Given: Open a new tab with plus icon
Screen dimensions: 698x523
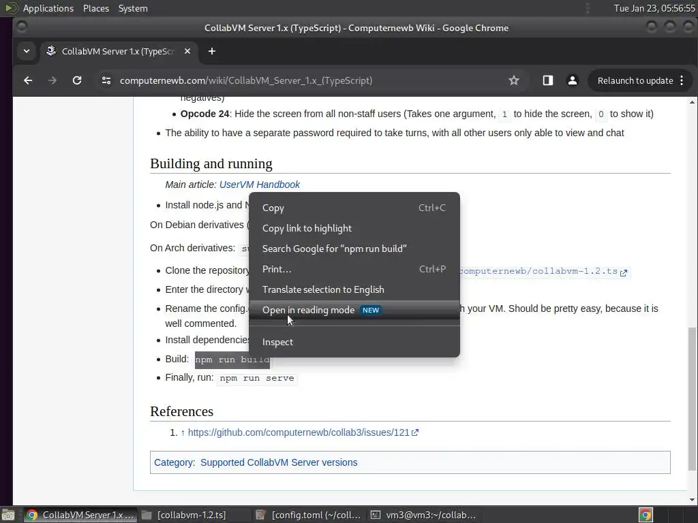Looking at the screenshot, I should tap(212, 51).
